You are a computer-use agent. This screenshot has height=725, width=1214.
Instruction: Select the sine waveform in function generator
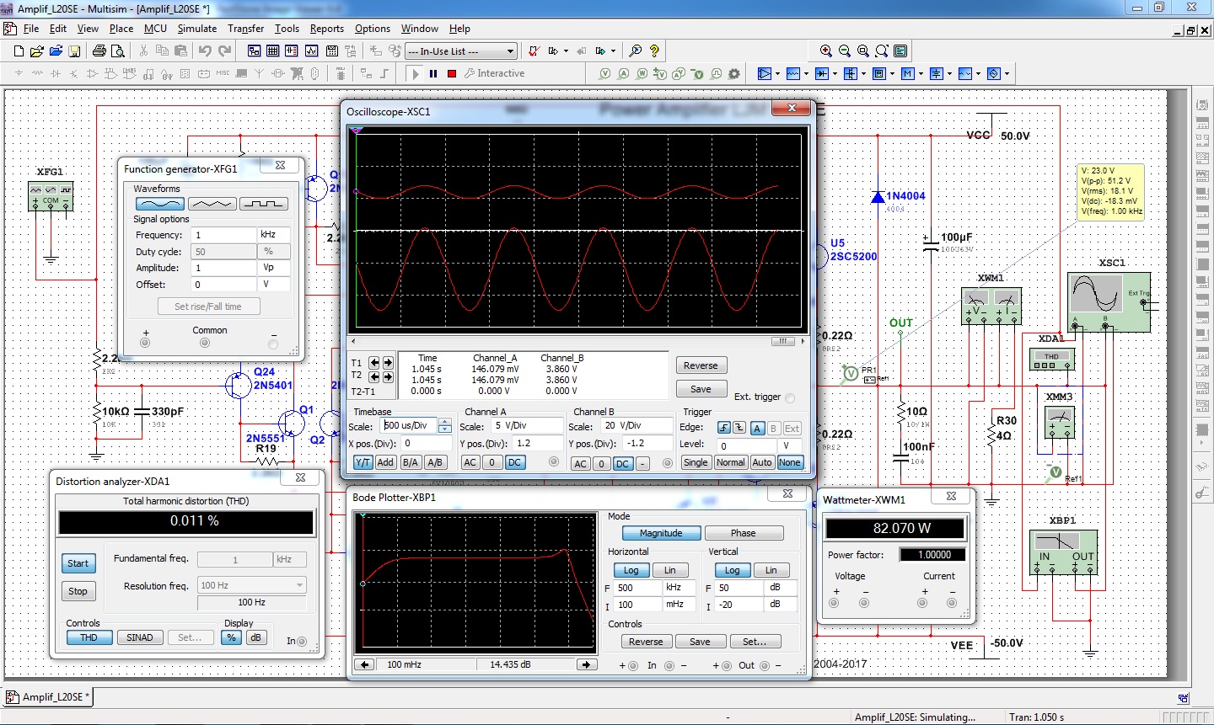(x=159, y=204)
